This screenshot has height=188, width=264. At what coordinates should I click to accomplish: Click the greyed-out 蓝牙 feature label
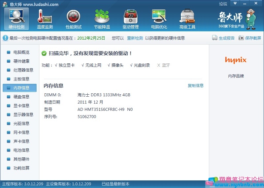coord(166,65)
